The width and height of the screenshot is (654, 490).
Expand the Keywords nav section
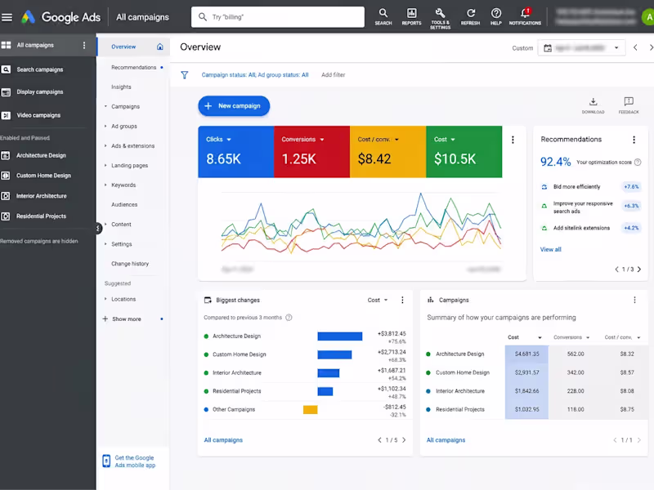105,185
